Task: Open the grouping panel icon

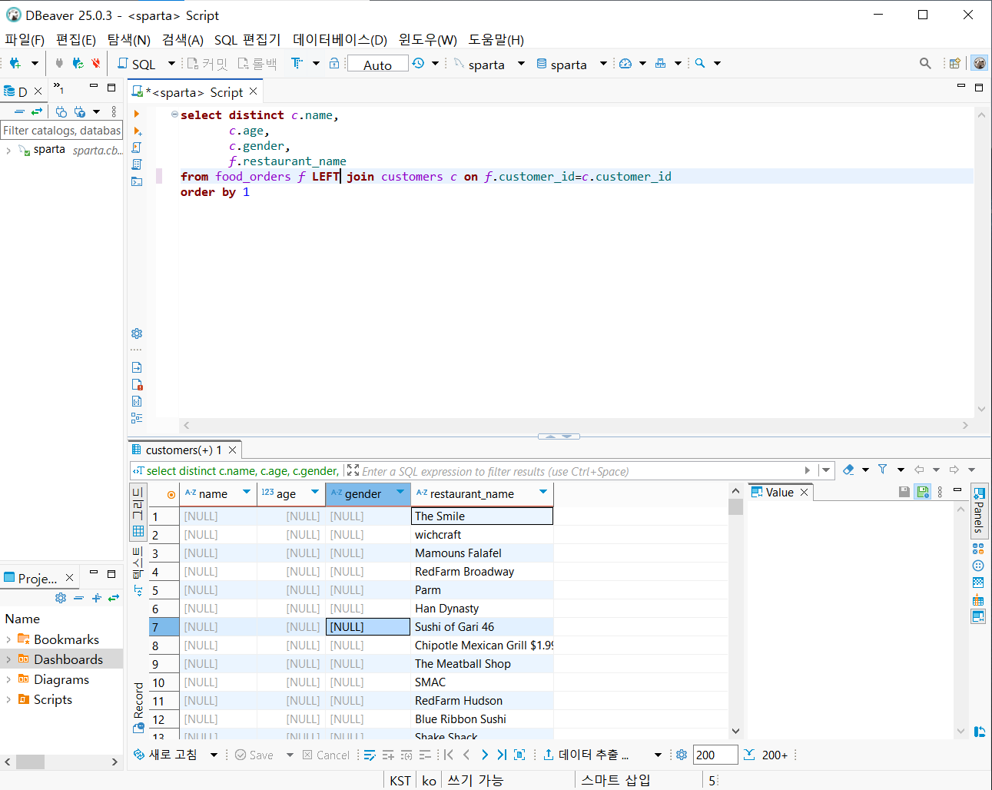Action: coord(978,566)
